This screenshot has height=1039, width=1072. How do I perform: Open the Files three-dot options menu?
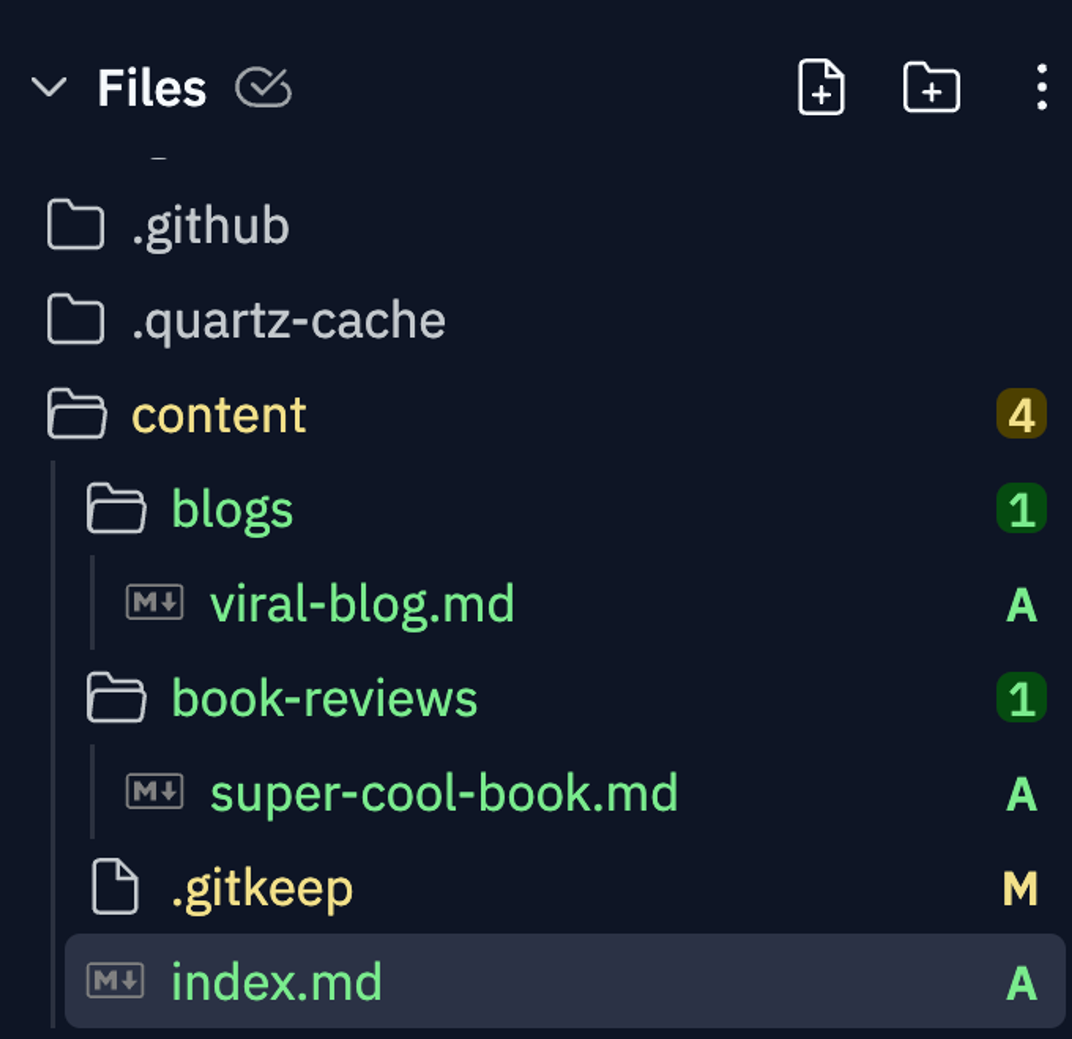point(1041,88)
